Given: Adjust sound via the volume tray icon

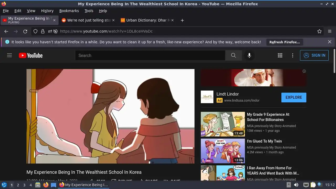Looking at the screenshot, I should (296, 185).
